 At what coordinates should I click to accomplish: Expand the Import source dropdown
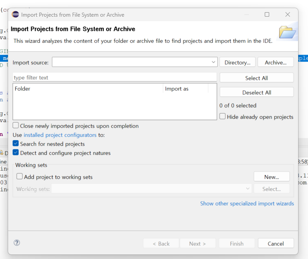pyautogui.click(x=214, y=62)
